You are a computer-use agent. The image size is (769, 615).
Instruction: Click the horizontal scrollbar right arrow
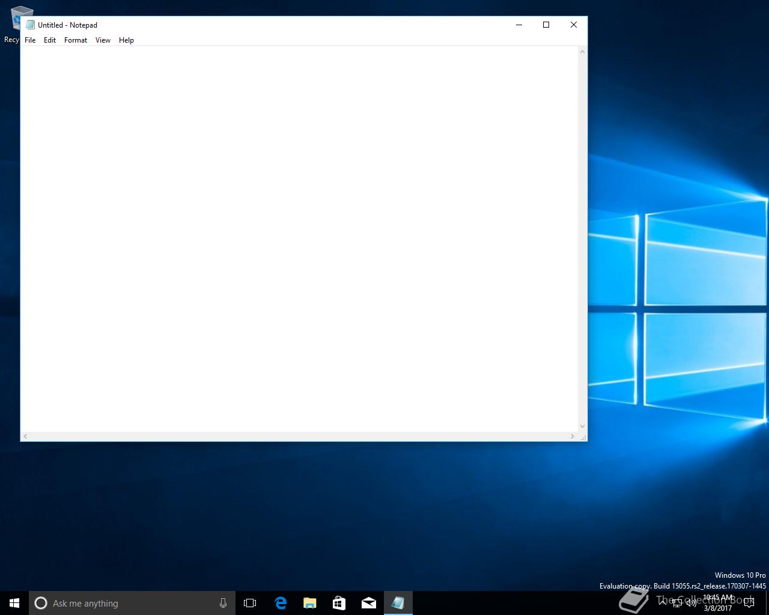(x=572, y=437)
